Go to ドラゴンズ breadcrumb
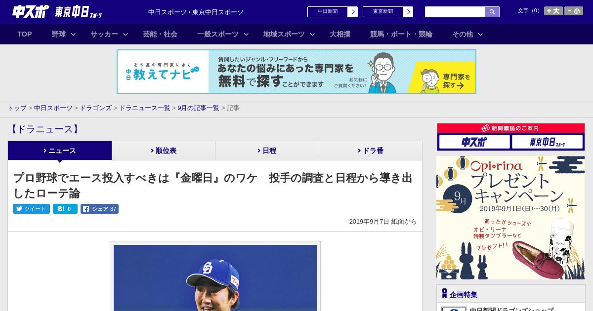593x311 pixels. coord(95,108)
